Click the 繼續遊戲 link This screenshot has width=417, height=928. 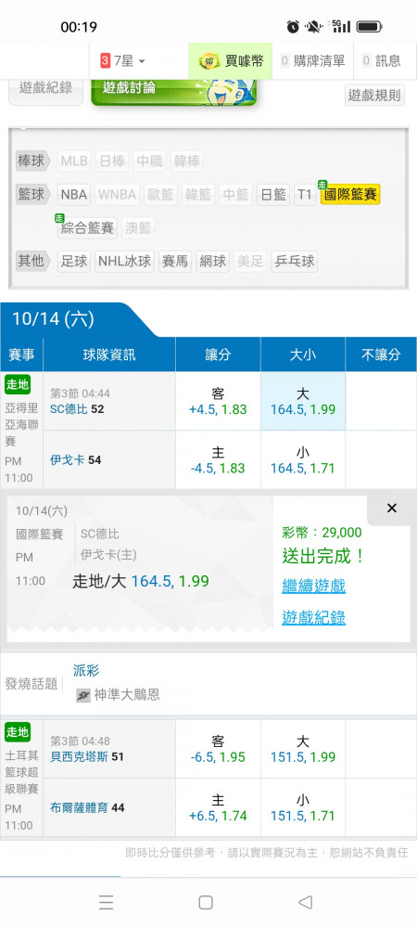313,586
